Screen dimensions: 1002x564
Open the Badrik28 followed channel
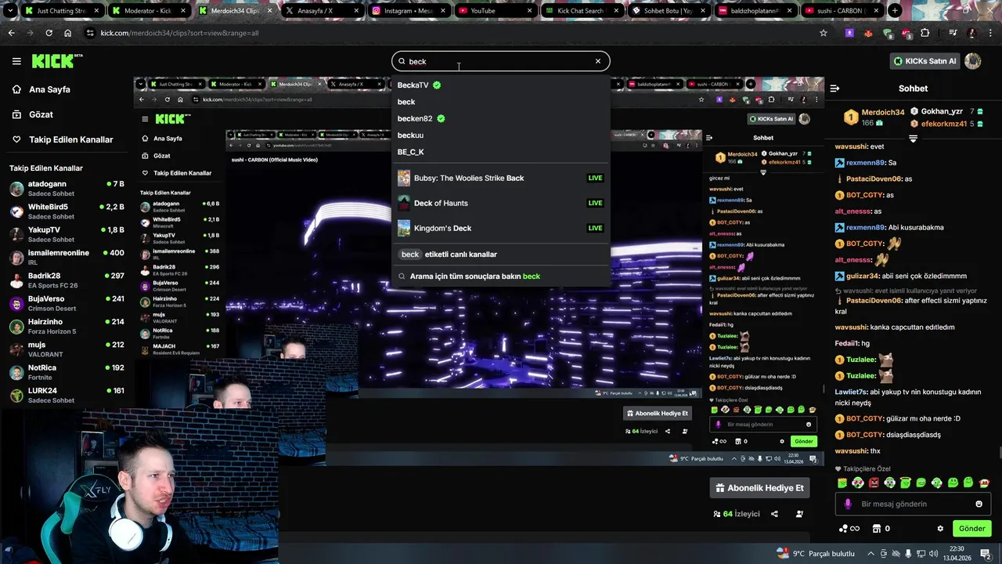coord(67,280)
